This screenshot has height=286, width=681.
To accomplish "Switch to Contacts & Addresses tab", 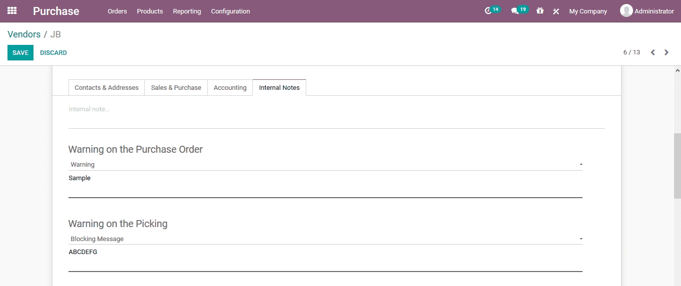I will (x=106, y=88).
